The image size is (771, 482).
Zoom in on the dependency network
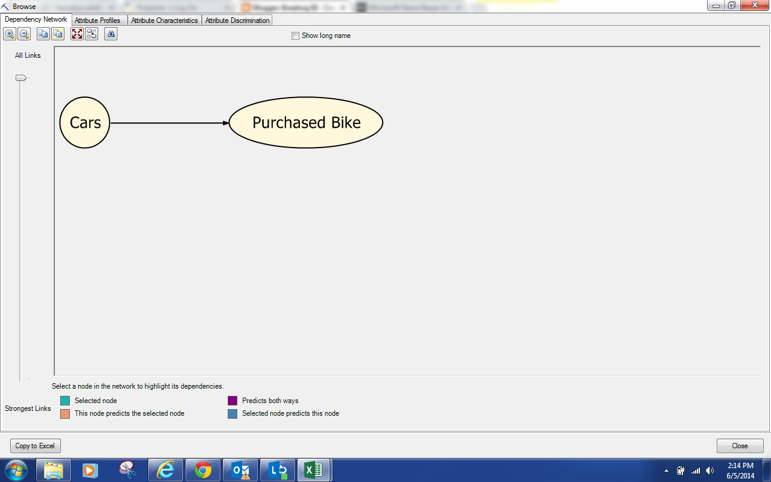(10, 34)
